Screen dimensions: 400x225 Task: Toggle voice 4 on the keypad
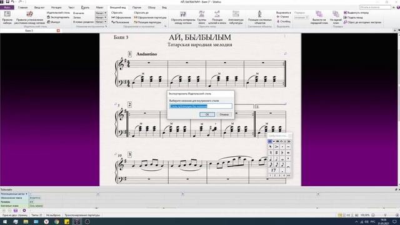(x=284, y=176)
